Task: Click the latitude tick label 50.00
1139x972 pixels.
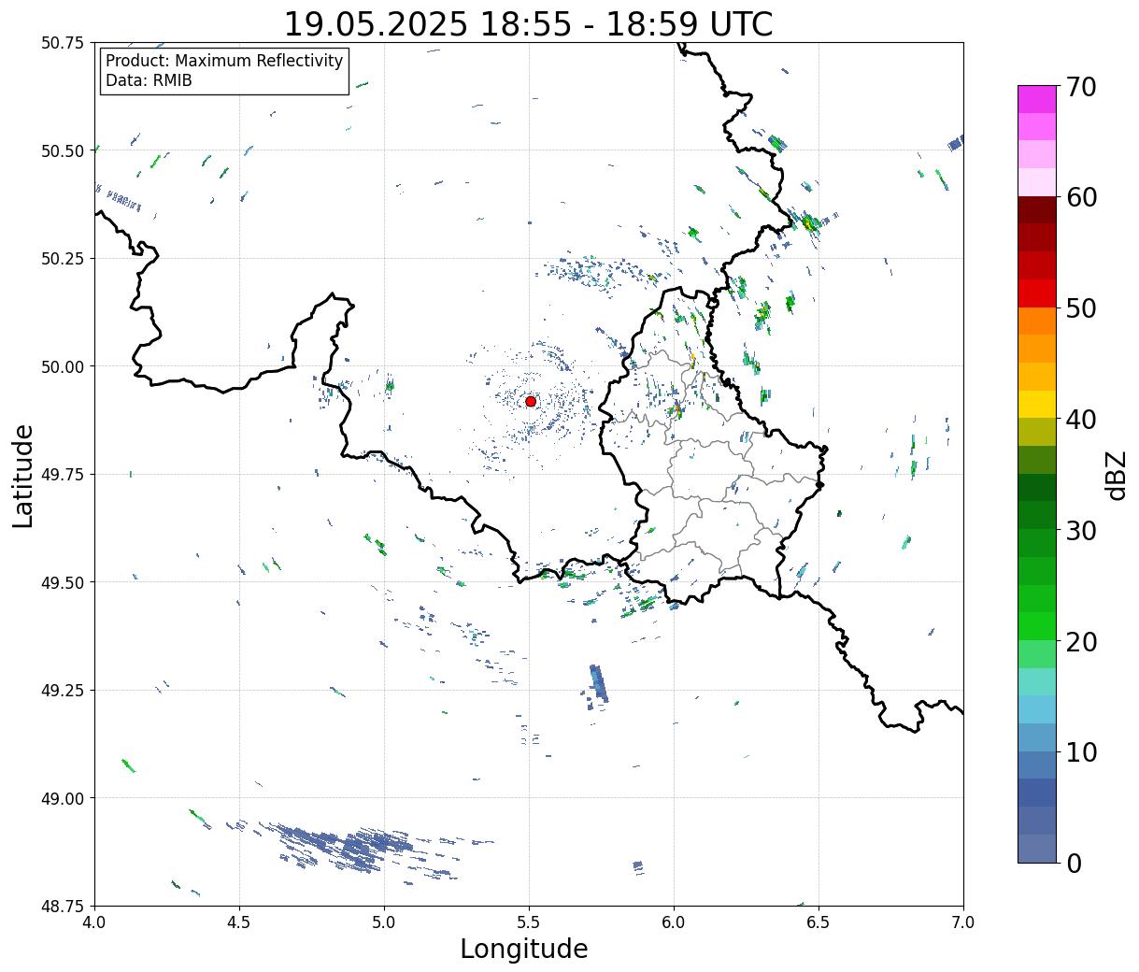Action: coord(63,366)
